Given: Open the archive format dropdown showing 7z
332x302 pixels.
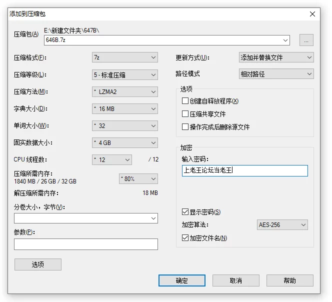Looking at the screenshot, I should point(125,57).
